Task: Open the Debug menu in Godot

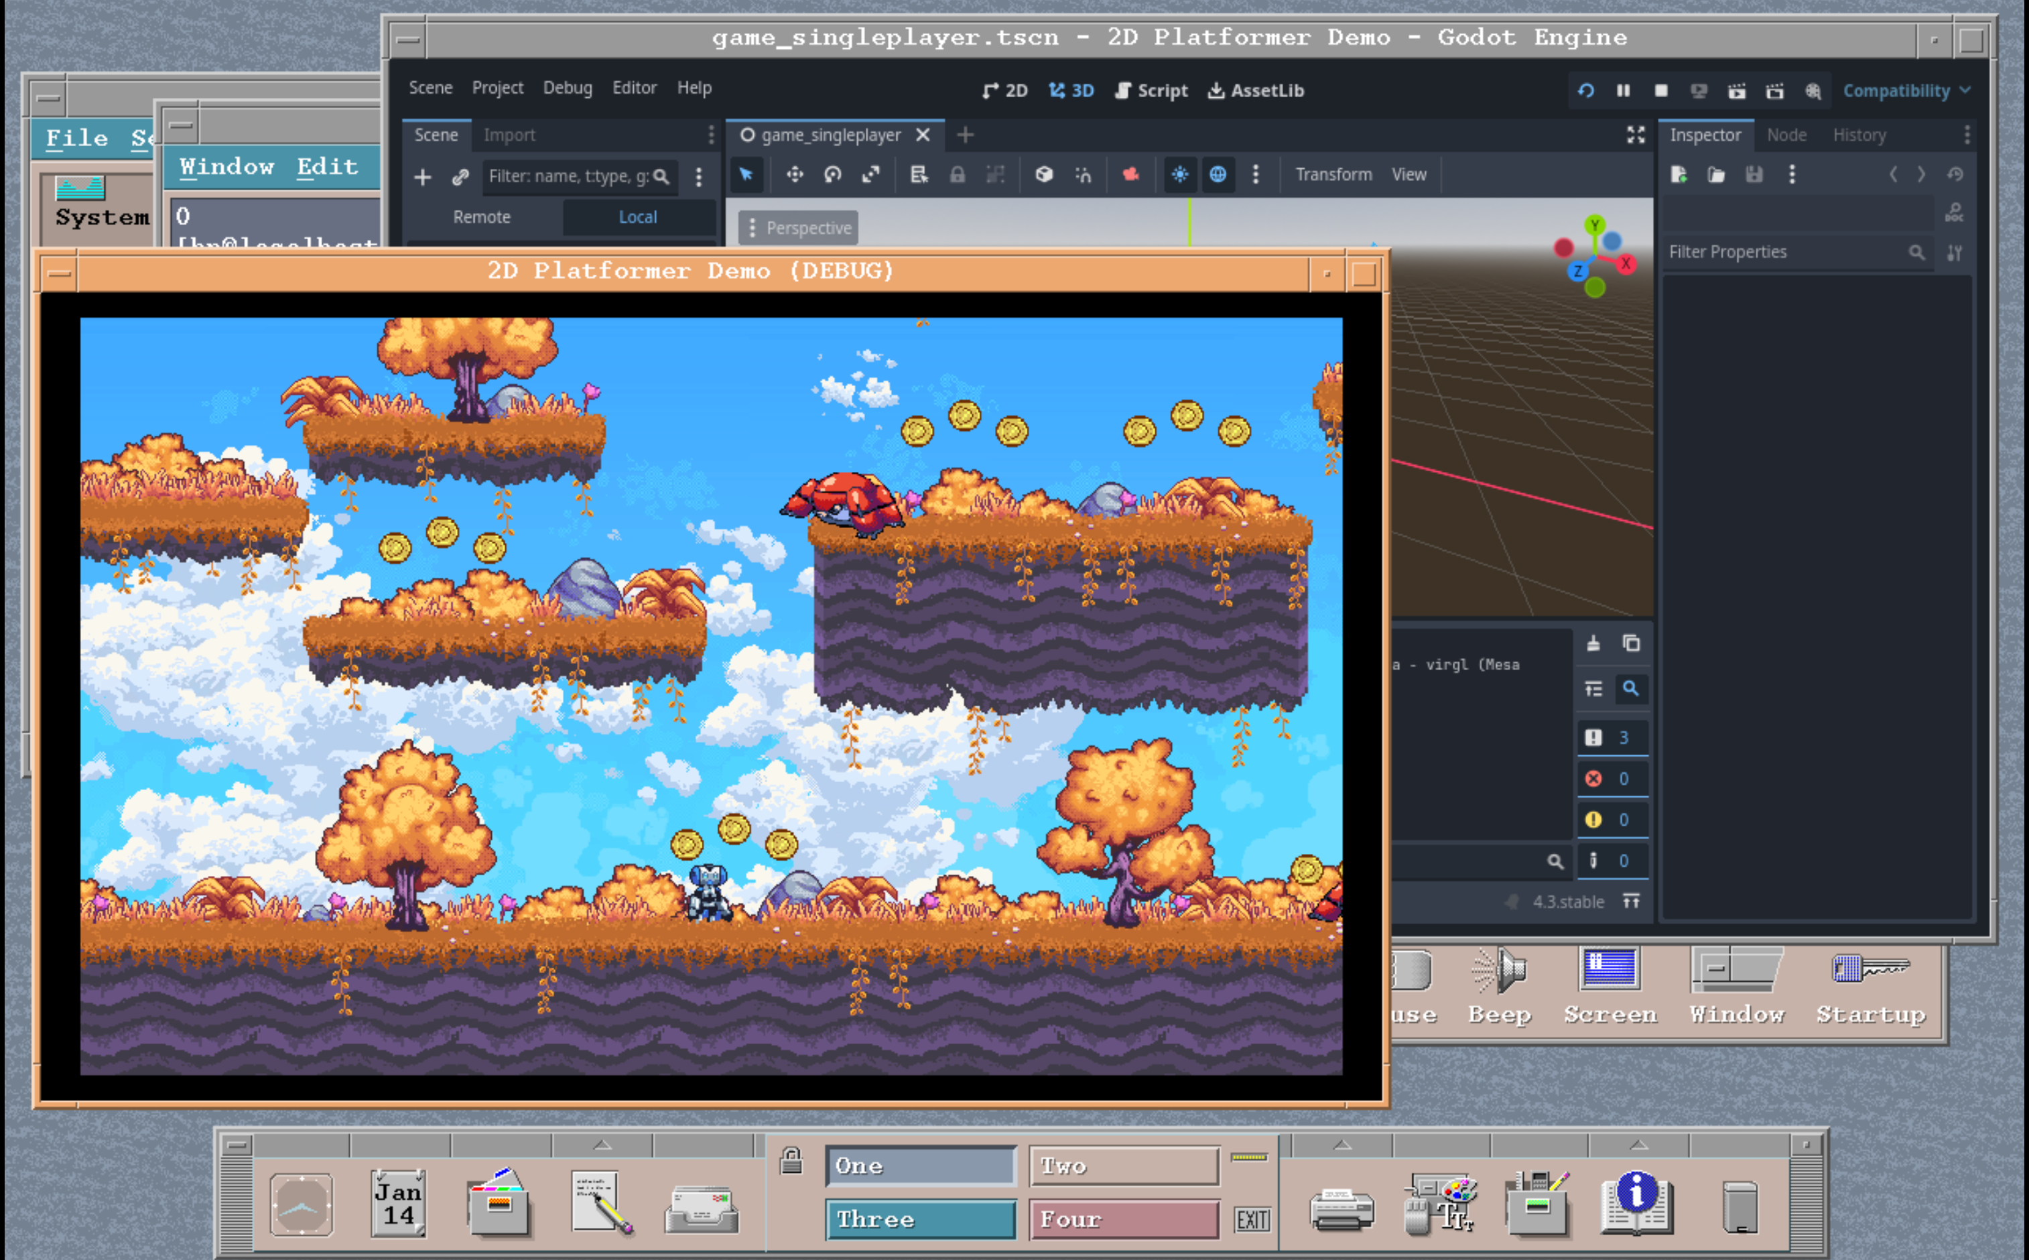Action: (567, 88)
